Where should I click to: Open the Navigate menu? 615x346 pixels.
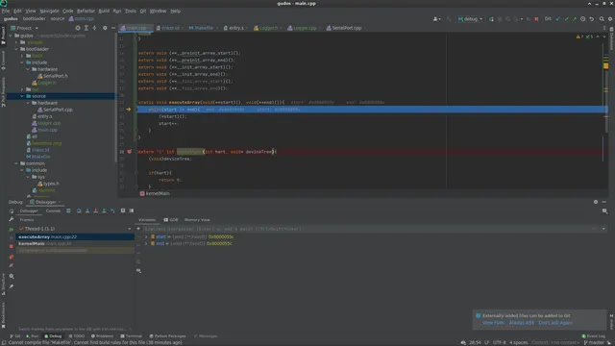[49, 11]
